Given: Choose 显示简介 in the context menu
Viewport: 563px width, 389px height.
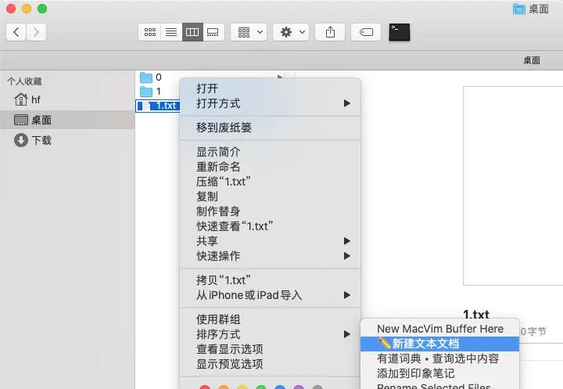Looking at the screenshot, I should (x=270, y=152).
